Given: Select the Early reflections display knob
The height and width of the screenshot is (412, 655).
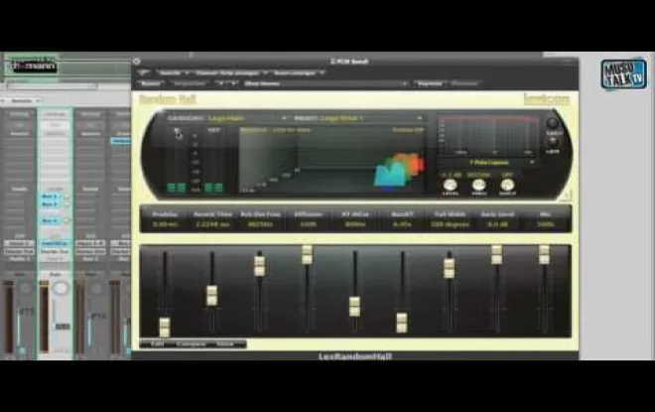Looking at the screenshot, I should (x=552, y=124).
